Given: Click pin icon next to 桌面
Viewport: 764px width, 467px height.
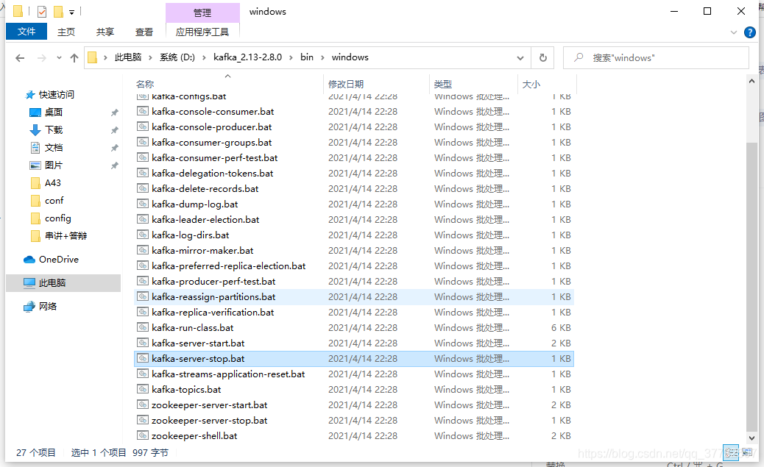Looking at the screenshot, I should (114, 113).
